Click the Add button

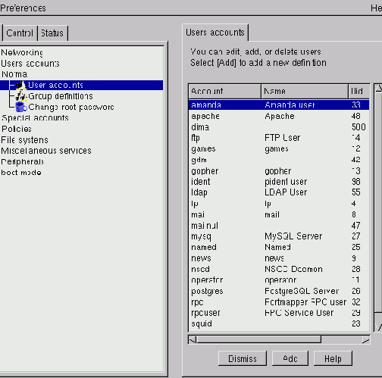tap(290, 358)
